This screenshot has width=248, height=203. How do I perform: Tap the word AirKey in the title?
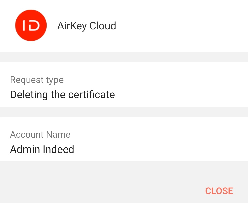[72, 26]
